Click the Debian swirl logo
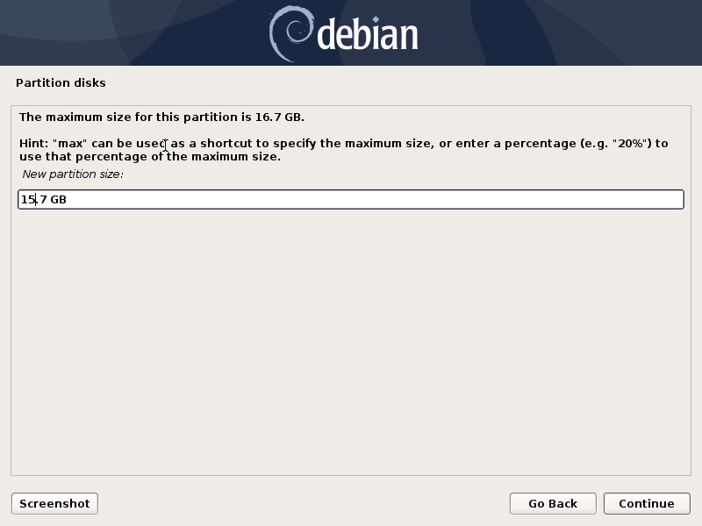Image resolution: width=702 pixels, height=526 pixels. 291,33
